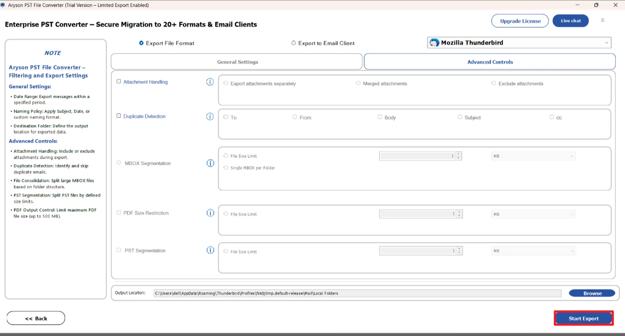This screenshot has height=336, width=625.
Task: Select Export File Format radio button
Action: tap(141, 43)
